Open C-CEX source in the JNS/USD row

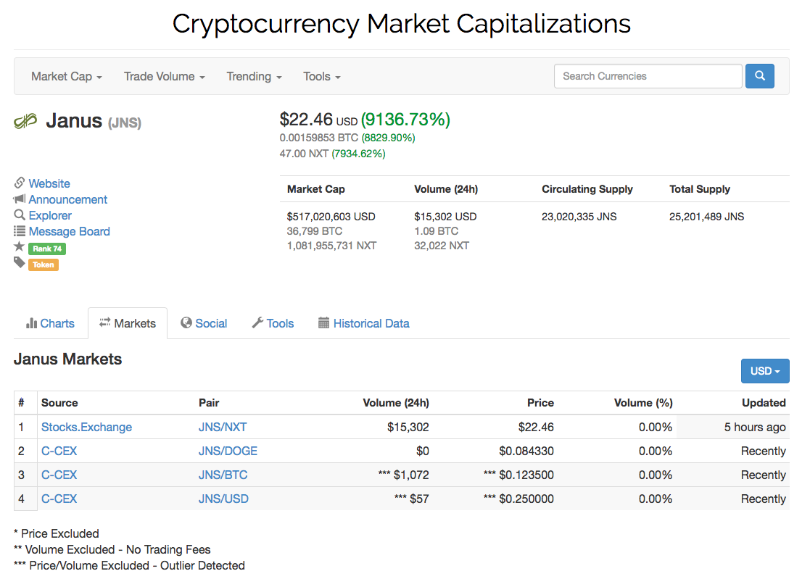pyautogui.click(x=59, y=499)
